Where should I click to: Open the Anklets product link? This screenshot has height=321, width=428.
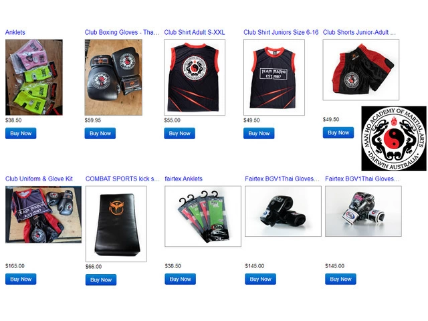(x=15, y=32)
